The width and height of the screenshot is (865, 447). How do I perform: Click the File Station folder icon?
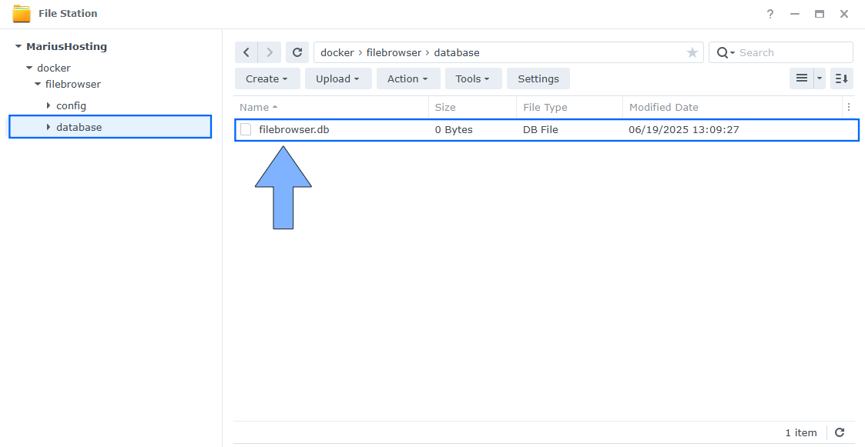[22, 13]
